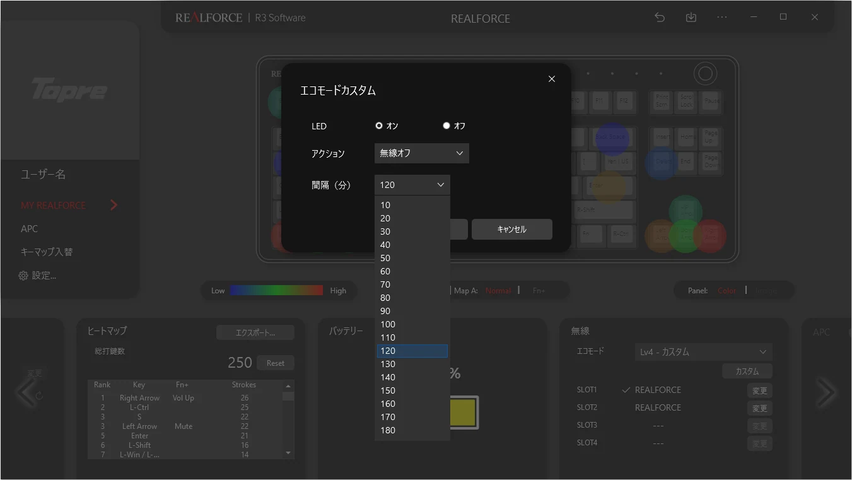Open 設定... with the gear icon
The height and width of the screenshot is (480, 852).
38,276
